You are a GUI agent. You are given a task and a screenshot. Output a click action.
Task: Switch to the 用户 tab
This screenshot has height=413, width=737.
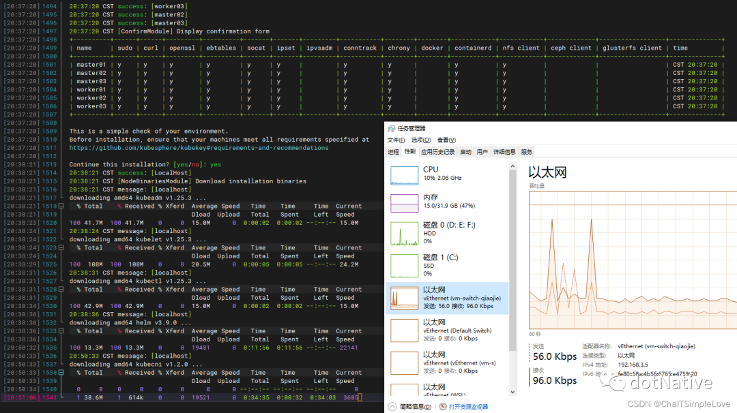coord(482,151)
